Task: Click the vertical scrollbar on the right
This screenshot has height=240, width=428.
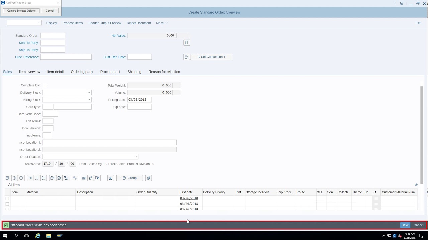Action: pyautogui.click(x=422, y=134)
